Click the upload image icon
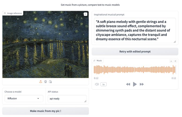The height and width of the screenshot is (117, 182). 41,81
